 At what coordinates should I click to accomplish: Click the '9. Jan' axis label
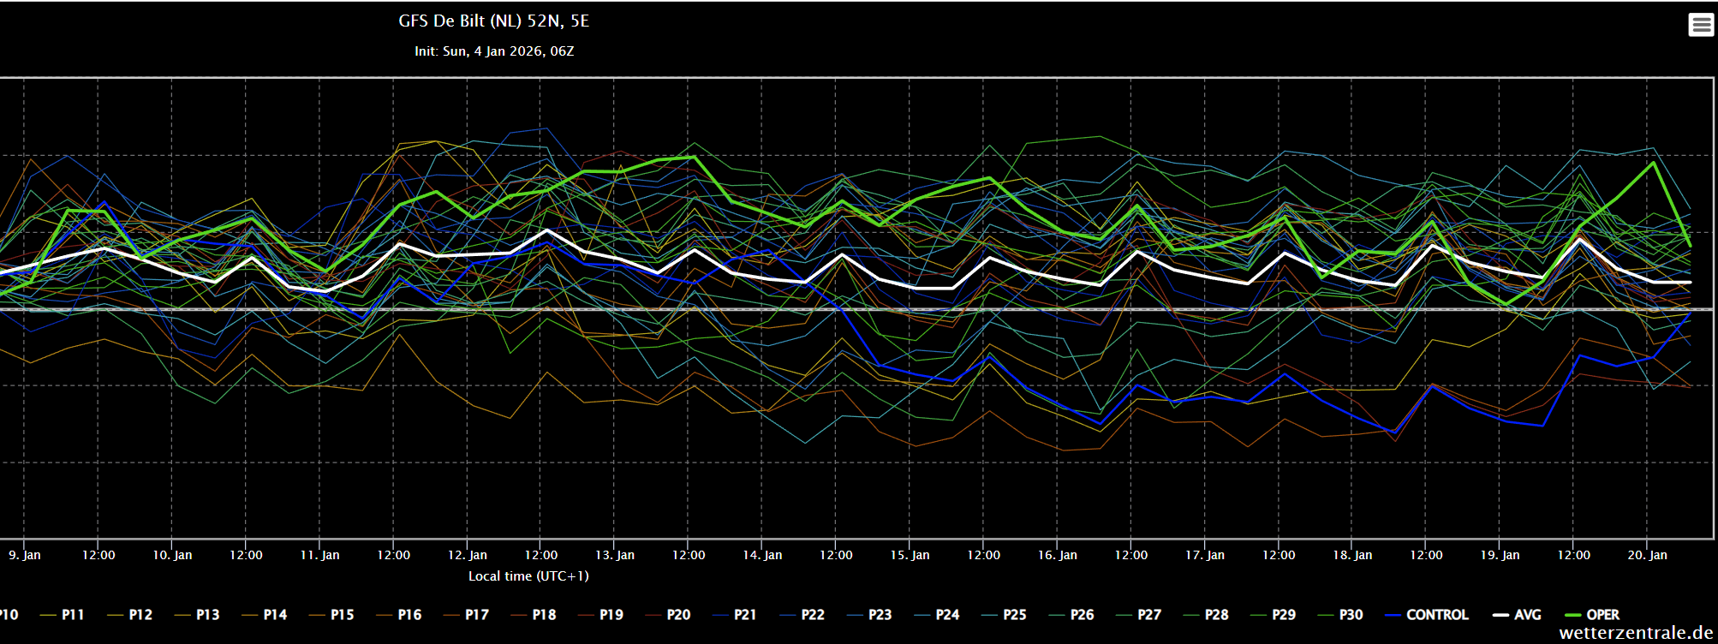[25, 555]
